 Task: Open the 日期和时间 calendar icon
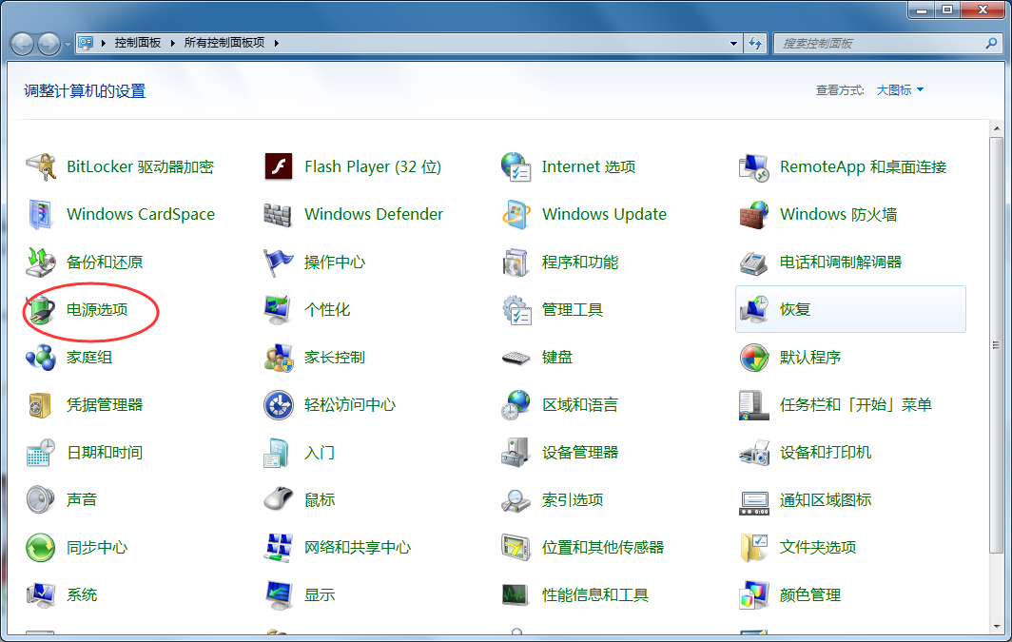41,453
